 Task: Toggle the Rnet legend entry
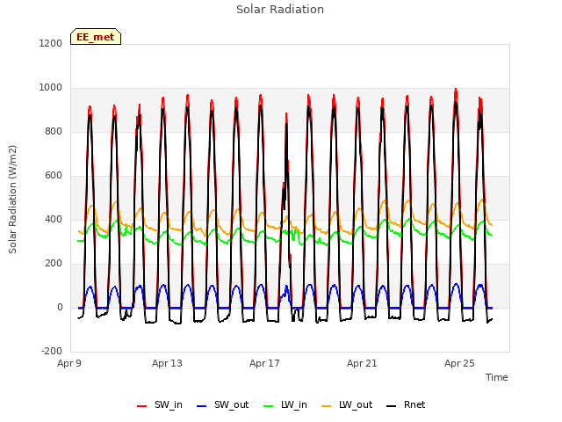[406, 405]
